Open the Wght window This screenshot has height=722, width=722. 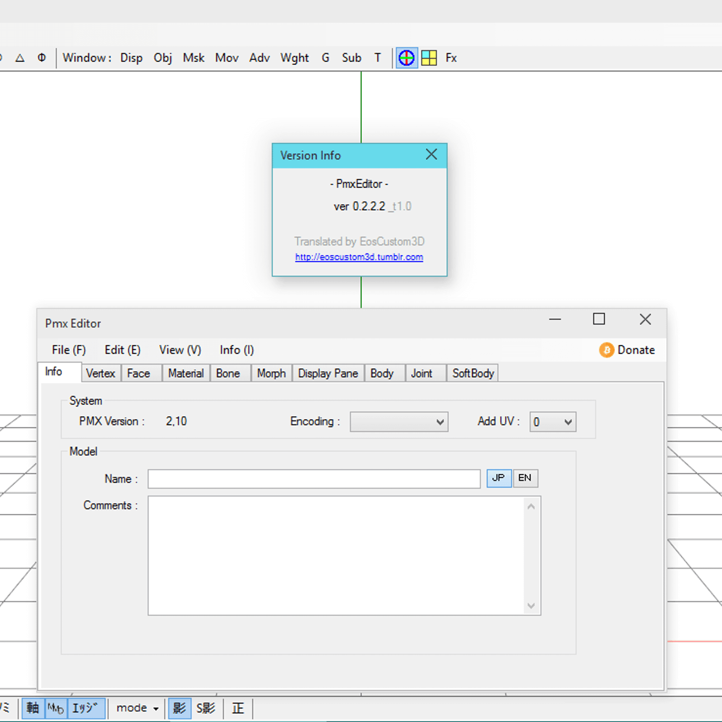[x=295, y=58]
